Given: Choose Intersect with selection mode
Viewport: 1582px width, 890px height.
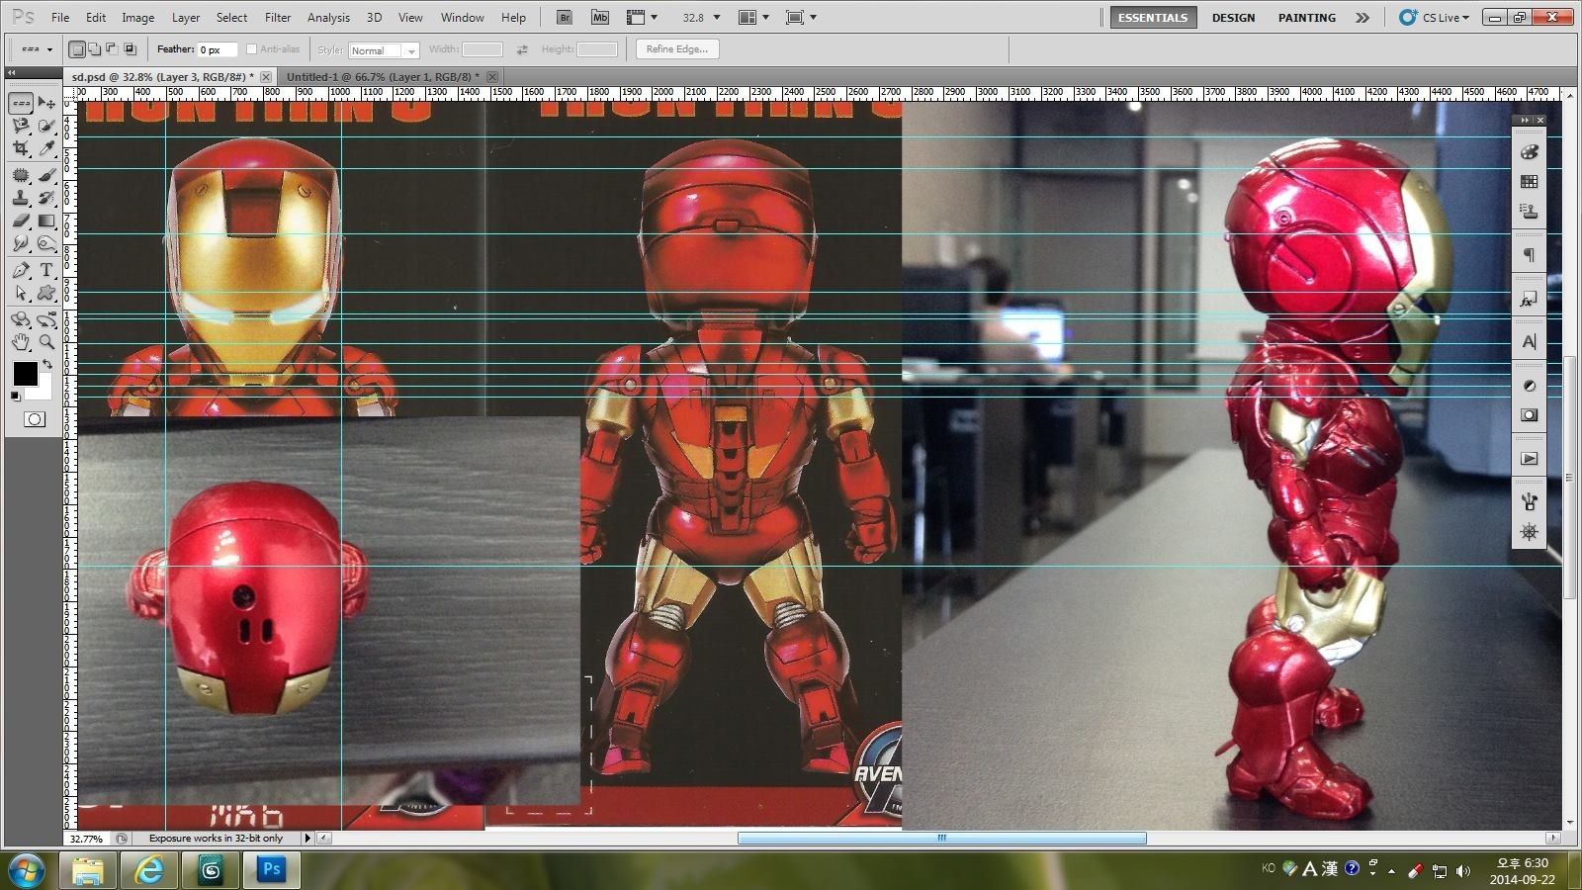Looking at the screenshot, I should pyautogui.click(x=130, y=49).
